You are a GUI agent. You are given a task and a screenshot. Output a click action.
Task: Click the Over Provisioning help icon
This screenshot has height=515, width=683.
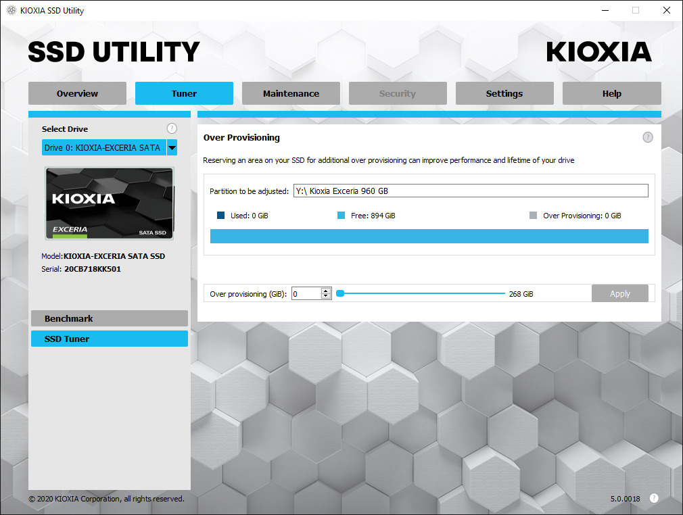coord(647,137)
